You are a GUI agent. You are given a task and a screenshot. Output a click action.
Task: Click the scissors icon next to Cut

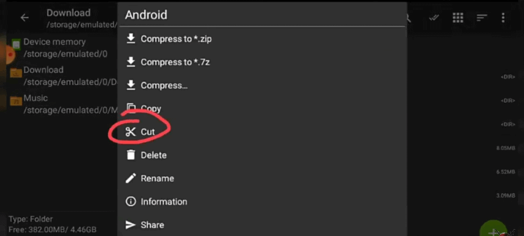[130, 132]
